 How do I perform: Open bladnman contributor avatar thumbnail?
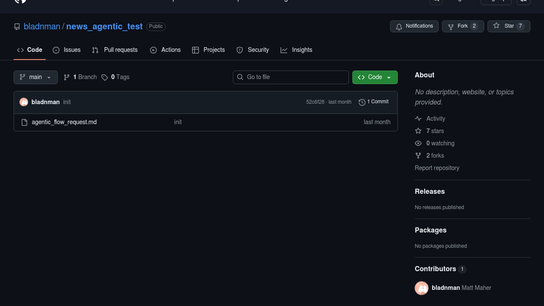coord(422,288)
